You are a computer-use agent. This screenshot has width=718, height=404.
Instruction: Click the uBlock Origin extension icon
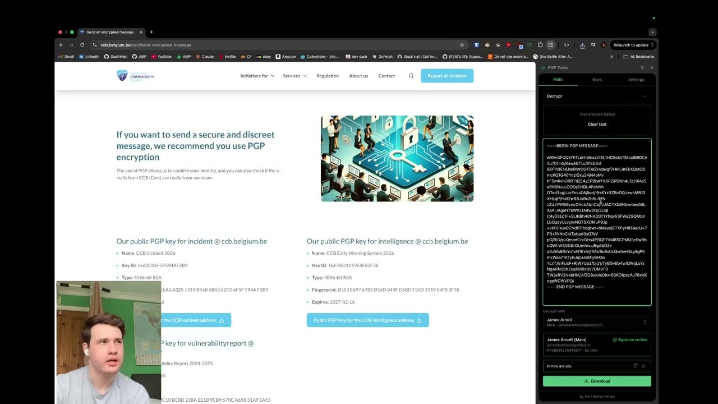[x=477, y=45]
